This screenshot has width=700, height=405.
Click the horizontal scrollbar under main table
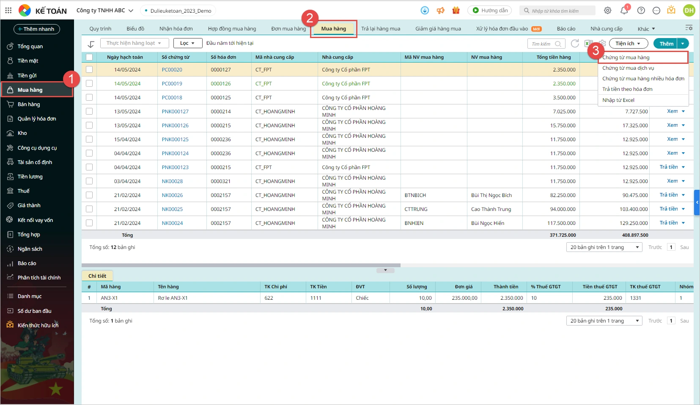click(241, 265)
